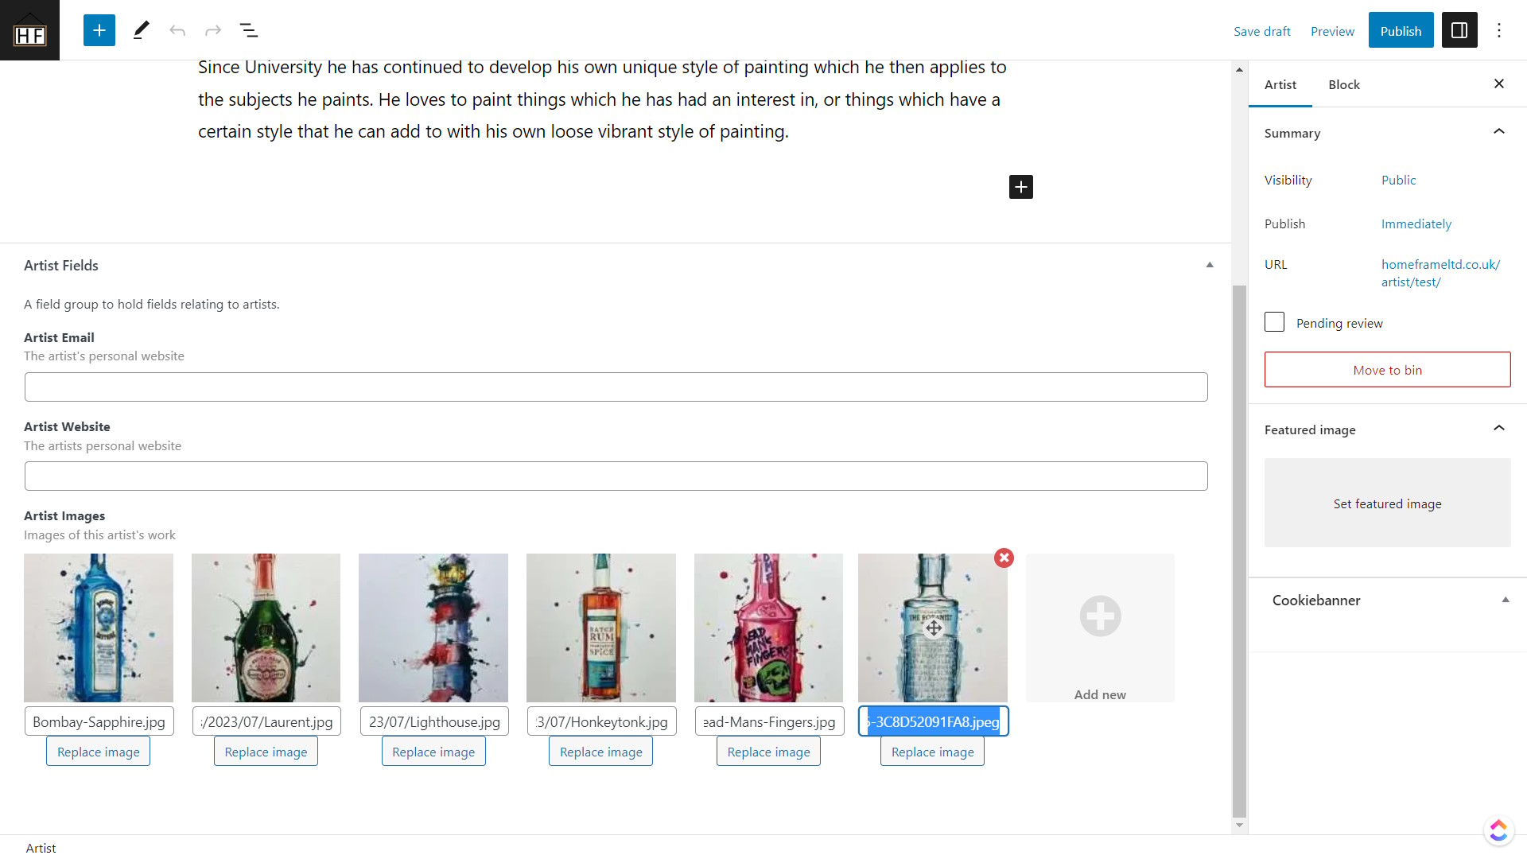Remove the Botanist gin image

click(1004, 558)
